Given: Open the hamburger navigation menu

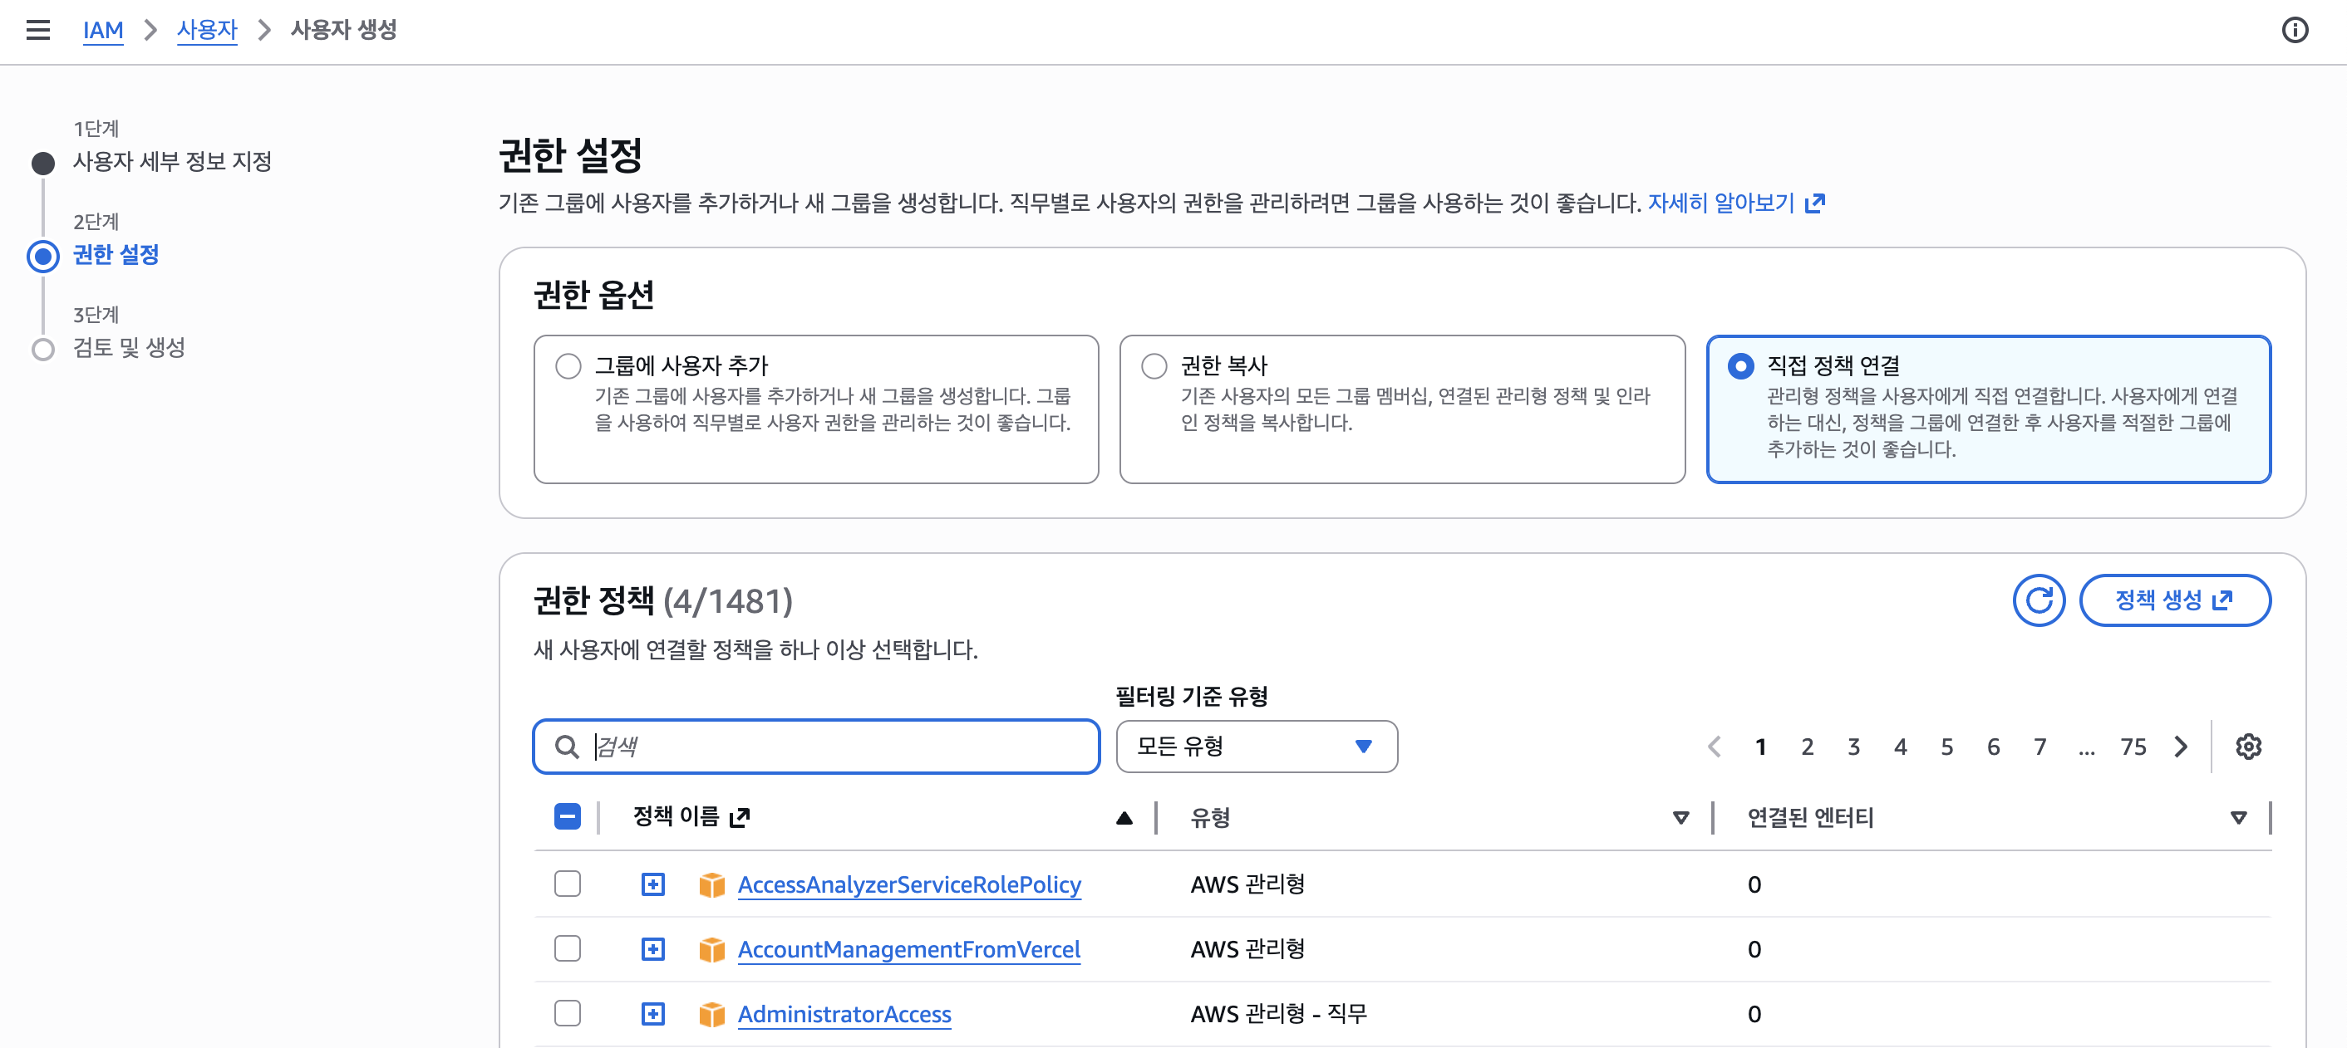Looking at the screenshot, I should [x=37, y=30].
